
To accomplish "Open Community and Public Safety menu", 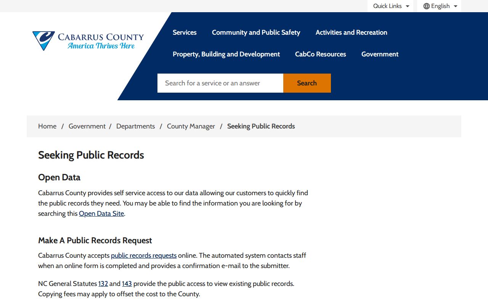I will click(256, 32).
